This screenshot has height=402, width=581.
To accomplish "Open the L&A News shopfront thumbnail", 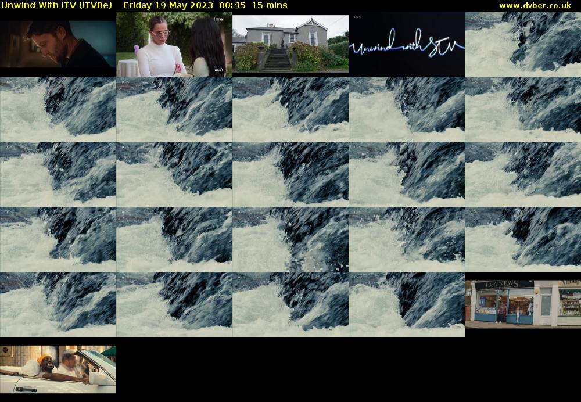I will 523,303.
